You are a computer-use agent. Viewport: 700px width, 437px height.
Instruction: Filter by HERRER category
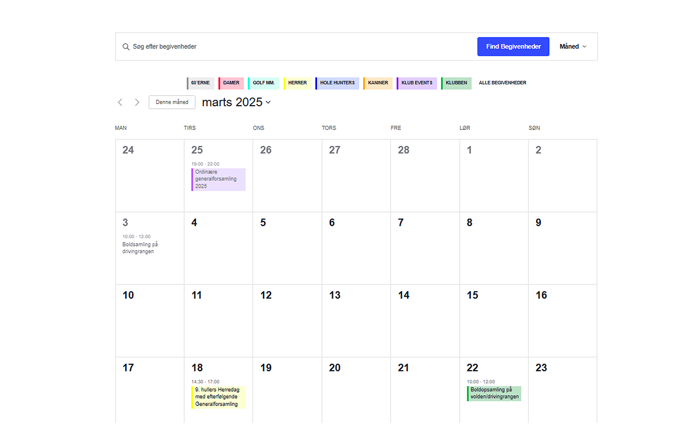pyautogui.click(x=297, y=83)
